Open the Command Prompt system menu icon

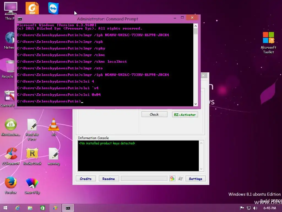20,19
